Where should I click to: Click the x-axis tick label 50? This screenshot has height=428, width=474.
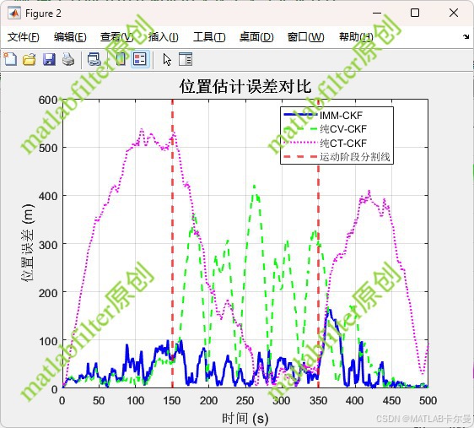99,400
